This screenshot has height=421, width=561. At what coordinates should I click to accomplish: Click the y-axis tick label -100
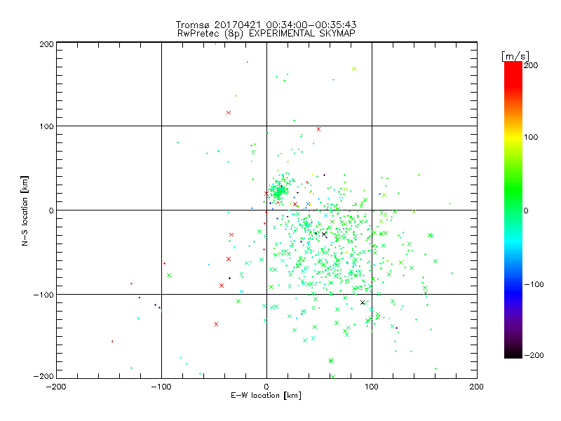pos(43,295)
